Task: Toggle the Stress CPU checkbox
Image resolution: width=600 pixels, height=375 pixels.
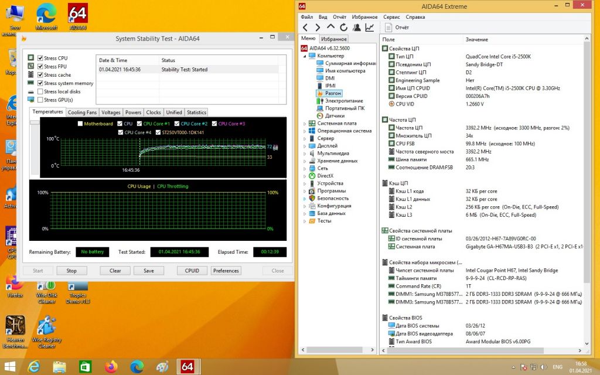Action: pos(40,58)
